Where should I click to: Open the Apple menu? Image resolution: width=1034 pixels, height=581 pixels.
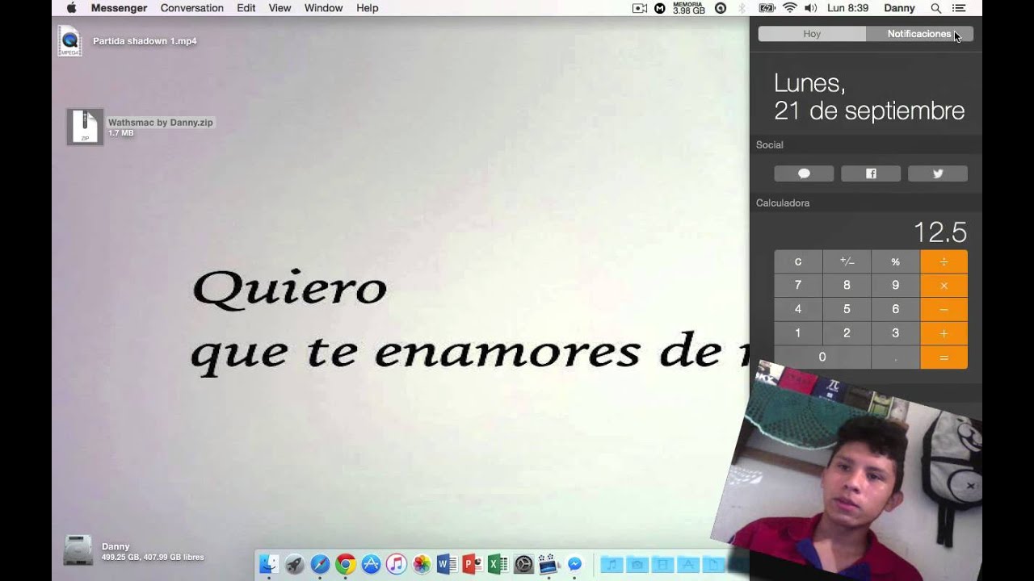coord(71,8)
